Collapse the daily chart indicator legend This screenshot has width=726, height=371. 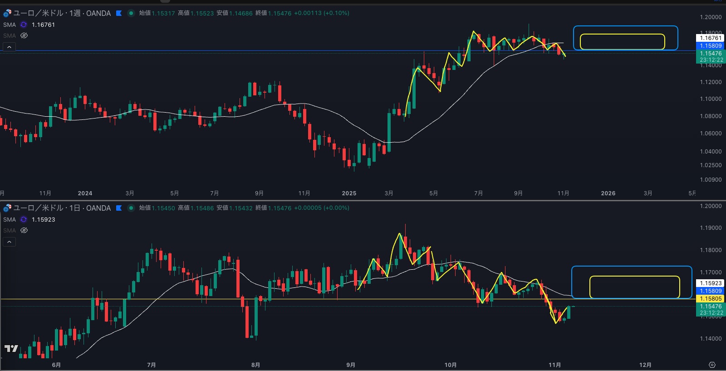[x=9, y=242]
